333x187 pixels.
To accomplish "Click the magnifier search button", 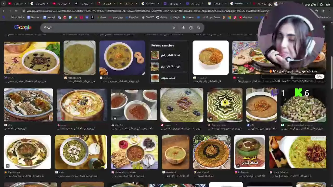I will 198,28.
